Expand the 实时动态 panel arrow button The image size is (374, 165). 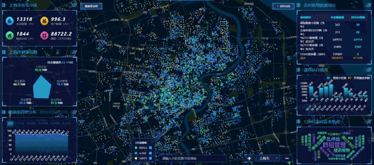click(283, 6)
